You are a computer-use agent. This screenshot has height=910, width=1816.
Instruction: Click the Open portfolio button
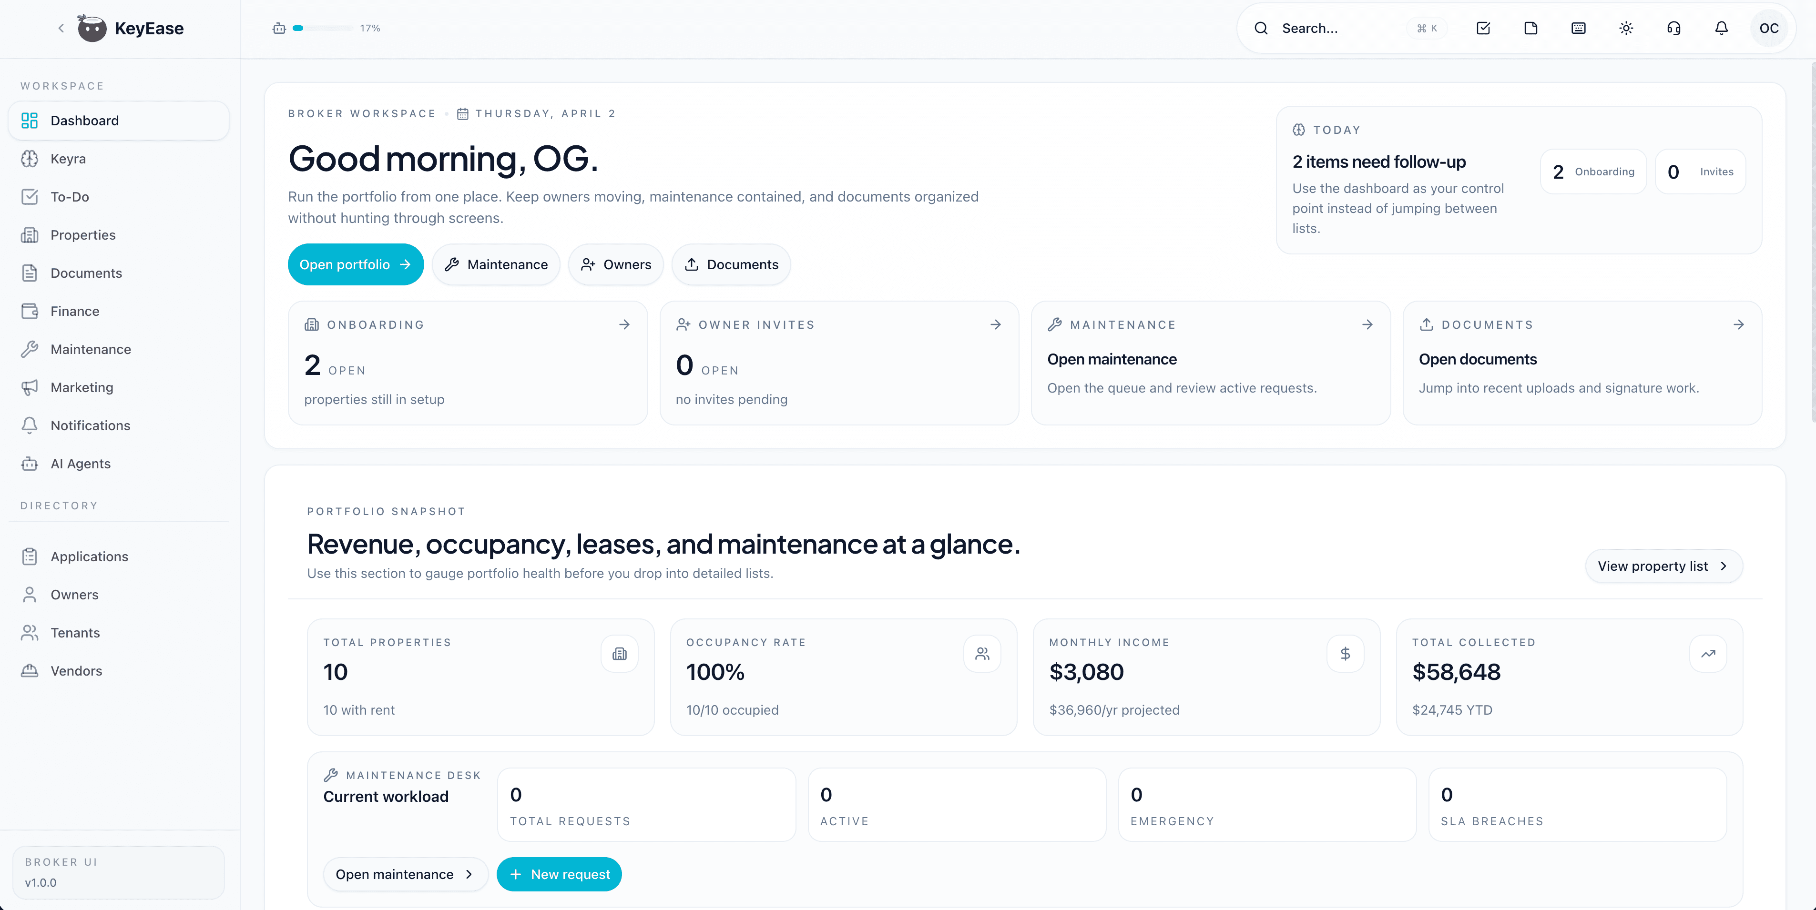[x=355, y=264]
